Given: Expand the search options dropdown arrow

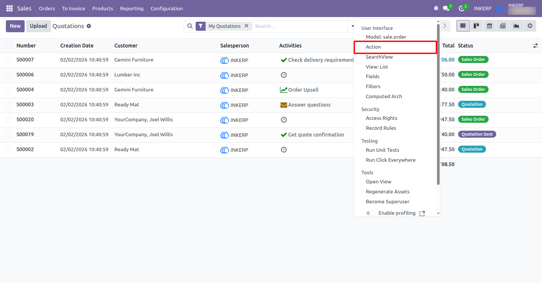Looking at the screenshot, I should [352, 26].
